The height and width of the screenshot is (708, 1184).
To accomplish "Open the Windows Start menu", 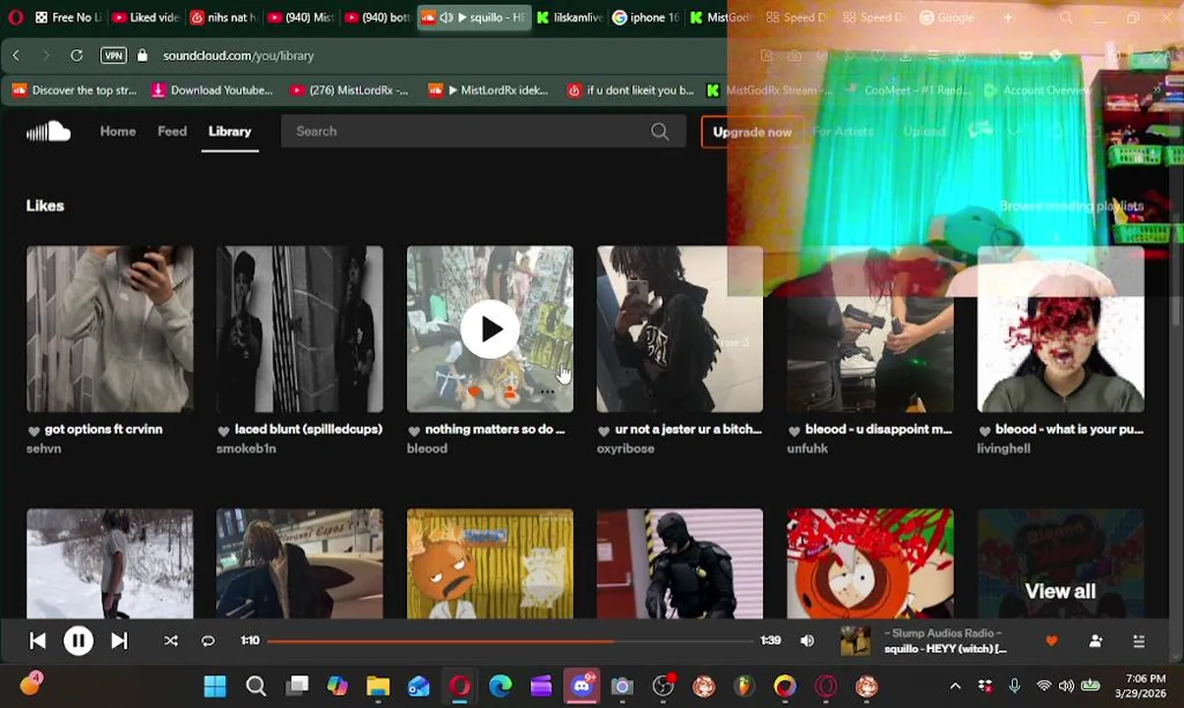I will click(x=214, y=685).
